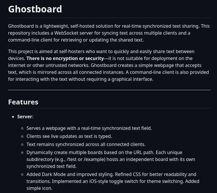Click the horizontal divider above Features
The height and width of the screenshot is (193, 217).
pyautogui.click(x=109, y=90)
